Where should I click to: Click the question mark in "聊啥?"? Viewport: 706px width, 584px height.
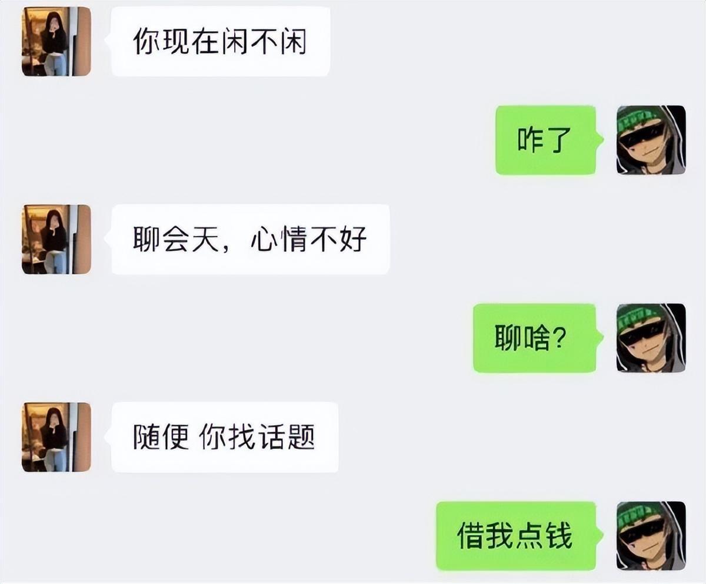[559, 338]
